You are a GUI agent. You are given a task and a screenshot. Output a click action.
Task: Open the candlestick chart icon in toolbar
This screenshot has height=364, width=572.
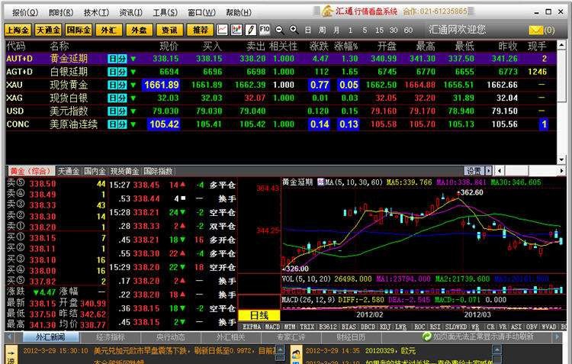236,30
